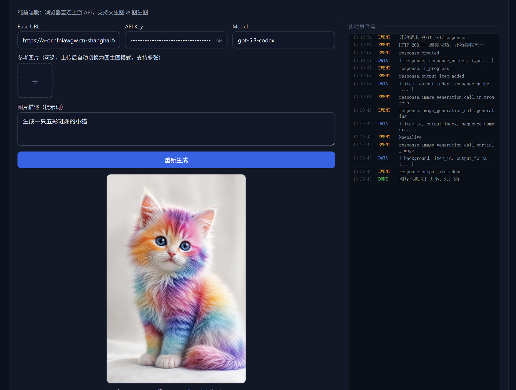Image resolution: width=516 pixels, height=390 pixels.
Task: Expand the DATA row with item_id, output_index
Action: pos(424,127)
